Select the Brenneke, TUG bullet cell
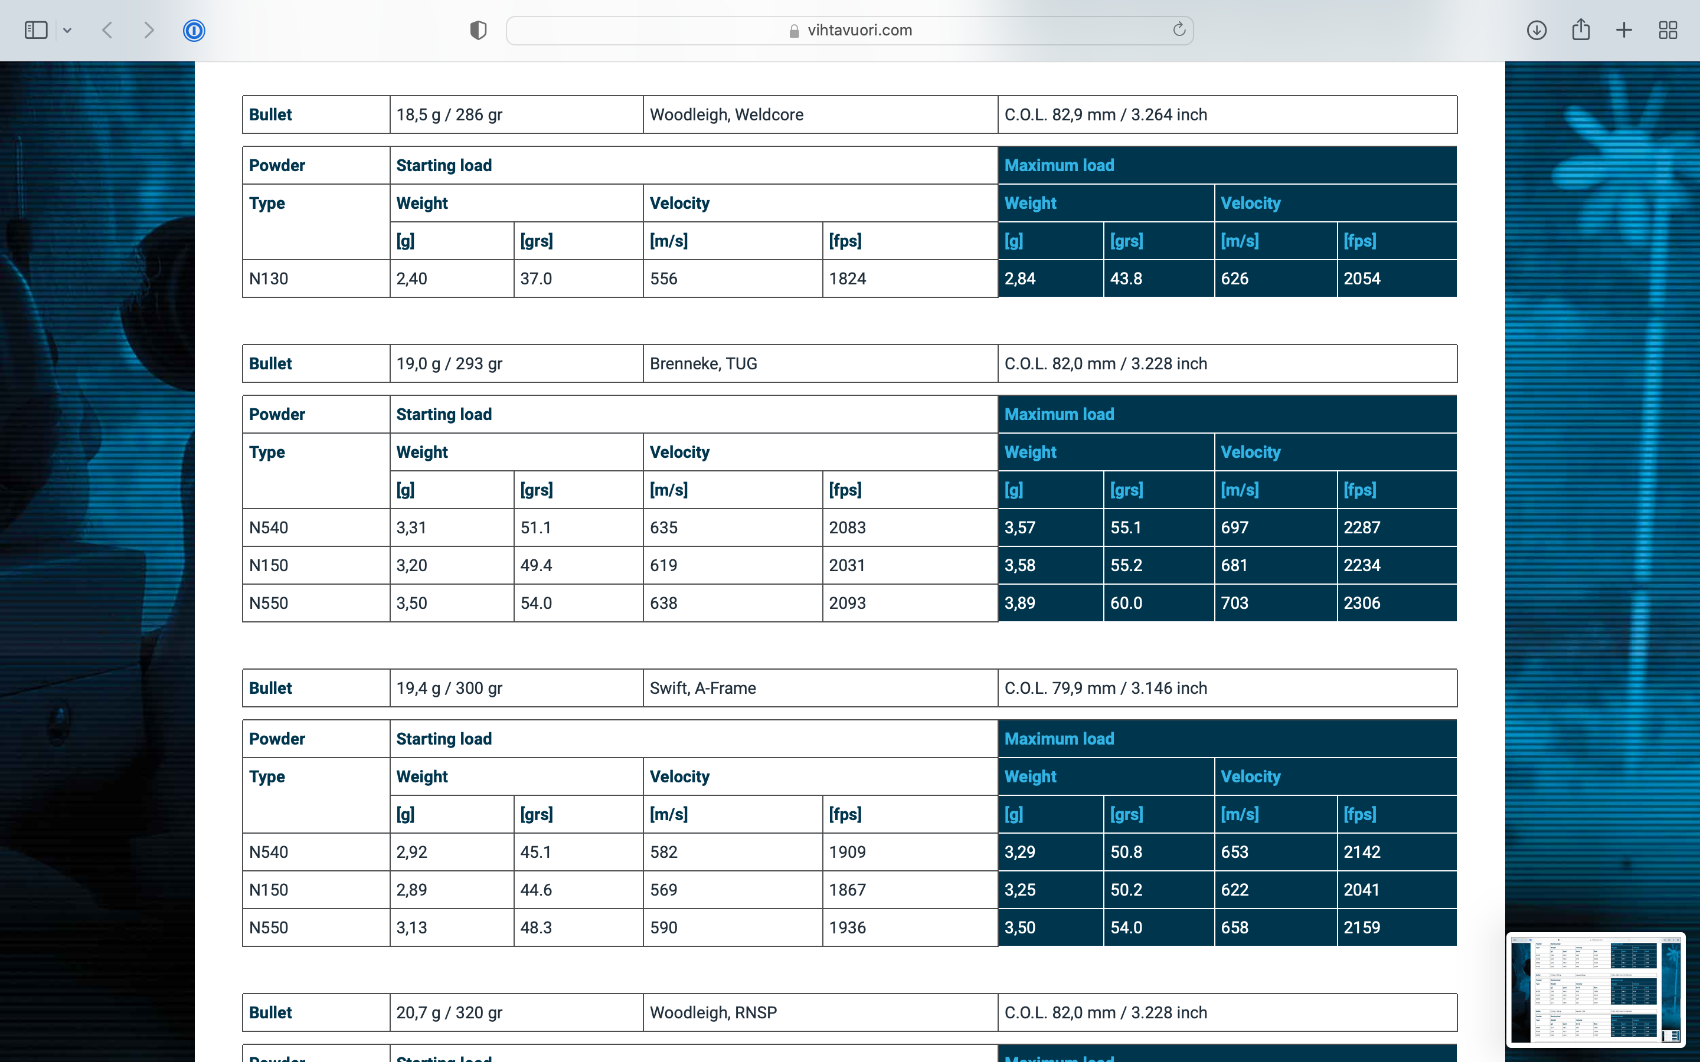The image size is (1700, 1062). (x=820, y=364)
